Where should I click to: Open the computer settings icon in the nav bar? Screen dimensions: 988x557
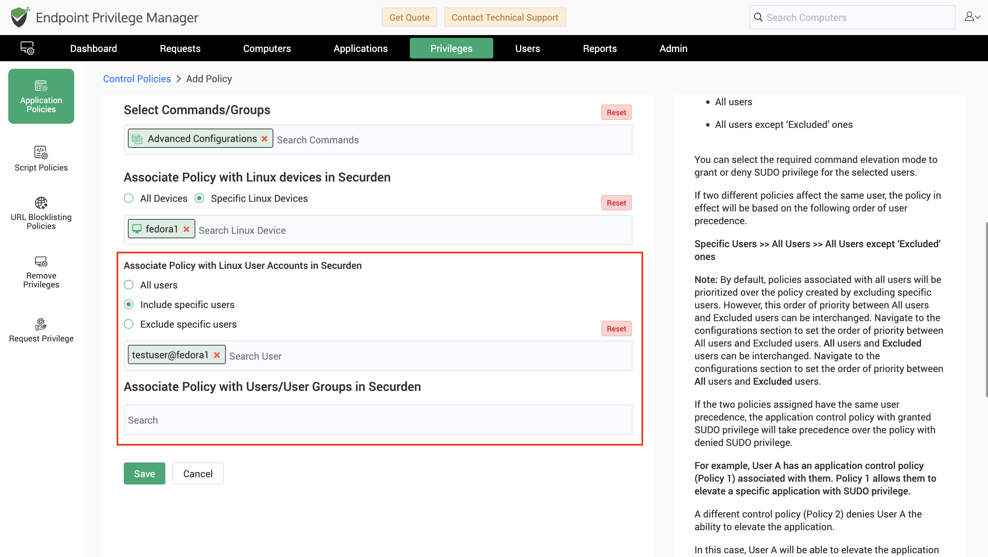(27, 48)
